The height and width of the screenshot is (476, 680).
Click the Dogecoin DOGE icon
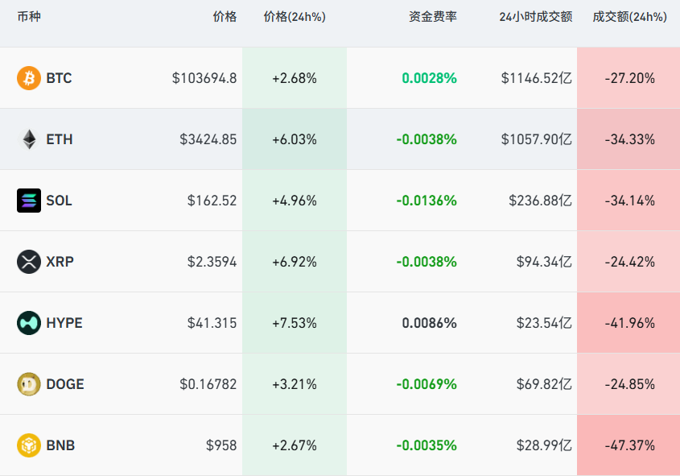click(28, 384)
